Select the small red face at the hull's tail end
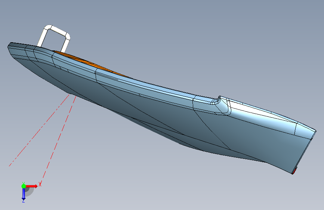This screenshot has height=210, width=324. tap(294, 172)
